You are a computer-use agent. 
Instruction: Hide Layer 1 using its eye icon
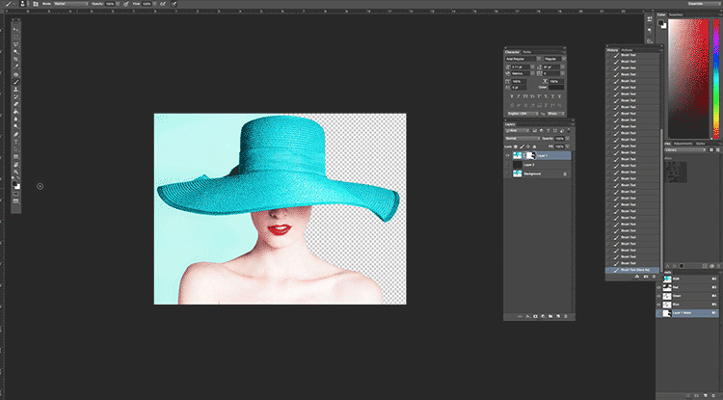coord(508,154)
